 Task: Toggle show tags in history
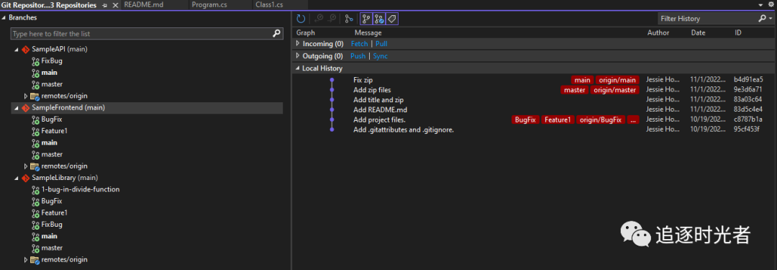coord(392,19)
